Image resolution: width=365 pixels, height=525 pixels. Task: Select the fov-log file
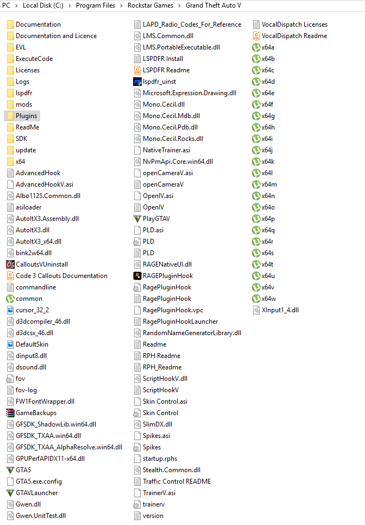pyautogui.click(x=22, y=390)
